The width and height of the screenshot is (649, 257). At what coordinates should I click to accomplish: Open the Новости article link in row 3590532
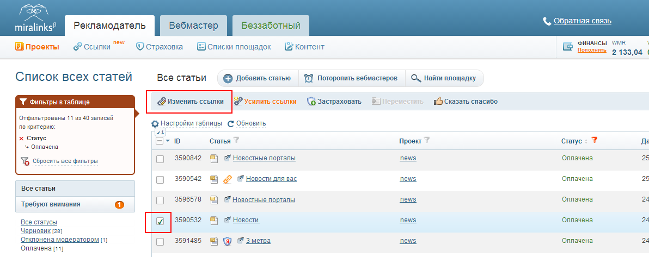pos(246,220)
